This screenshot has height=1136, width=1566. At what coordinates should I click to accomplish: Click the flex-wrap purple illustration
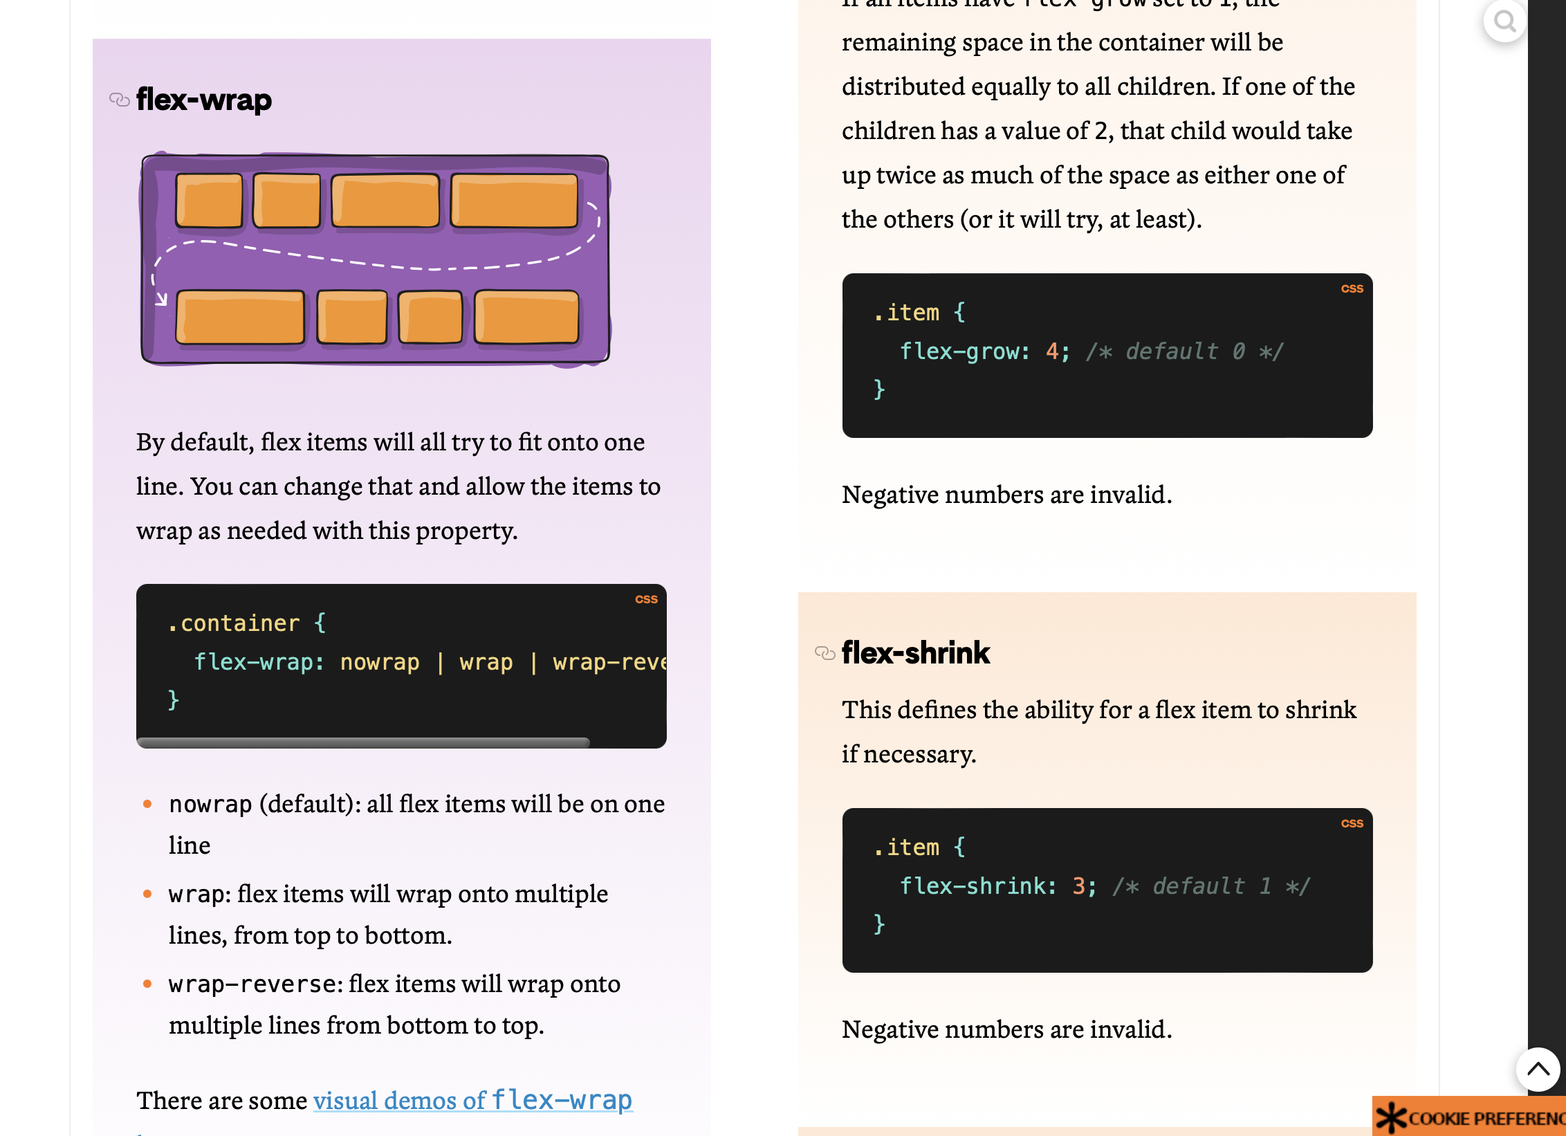coord(375,259)
